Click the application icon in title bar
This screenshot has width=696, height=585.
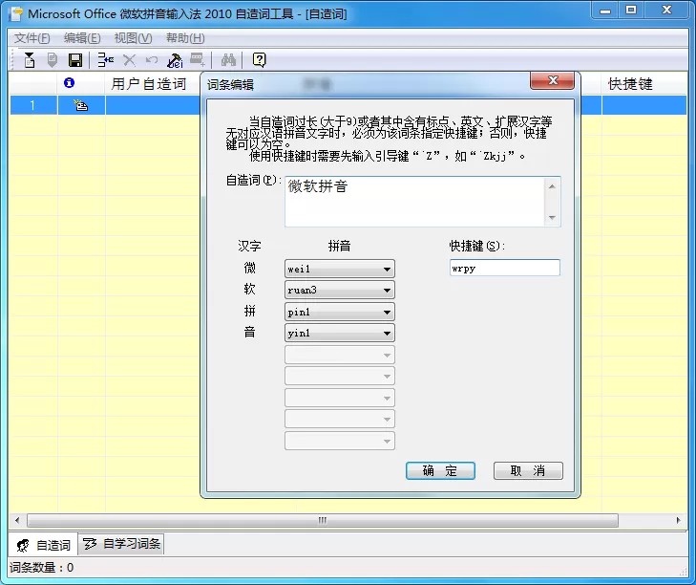pyautogui.click(x=16, y=13)
